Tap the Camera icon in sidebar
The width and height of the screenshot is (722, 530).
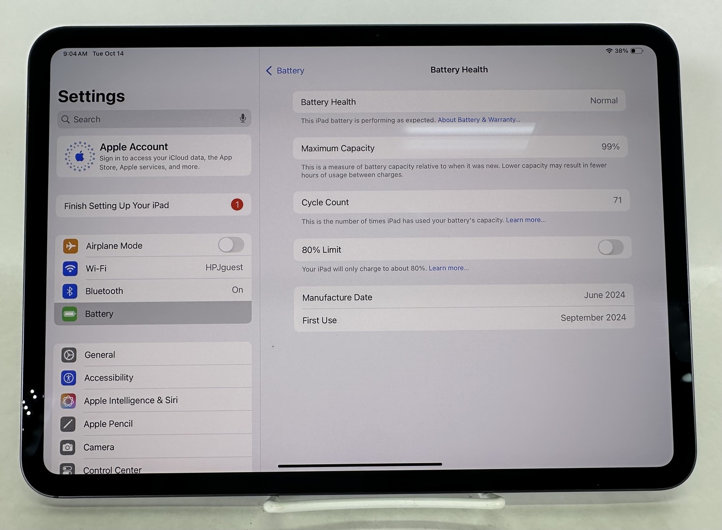(68, 447)
